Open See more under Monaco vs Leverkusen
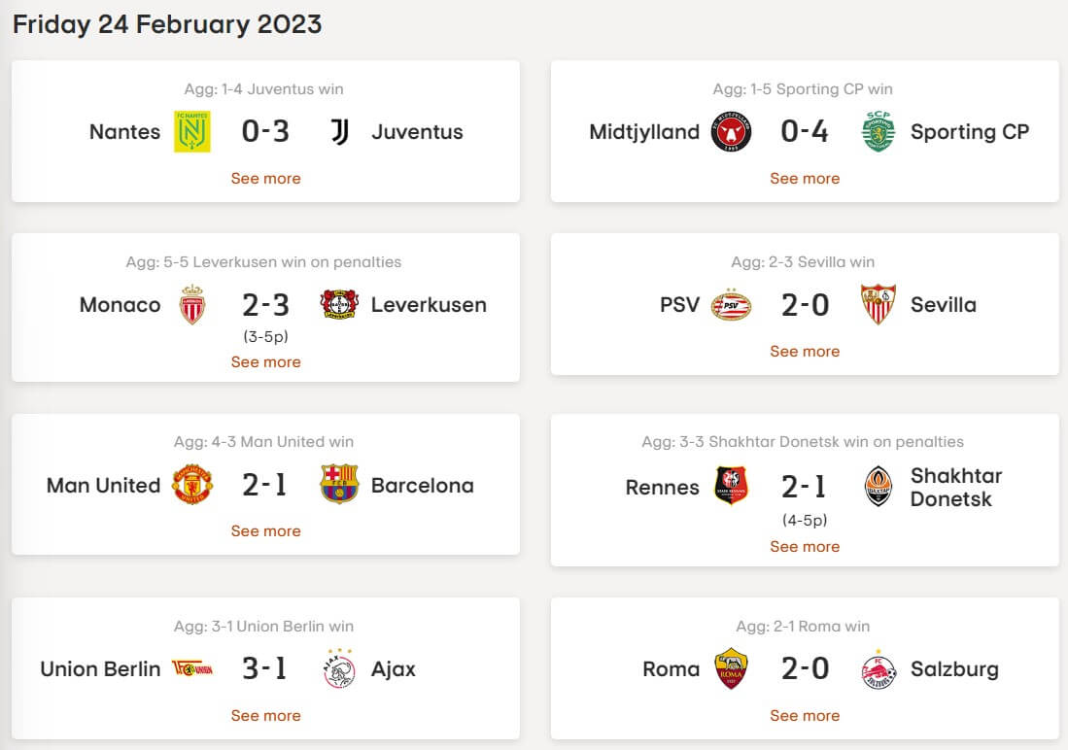Image resolution: width=1068 pixels, height=750 pixels. coord(265,362)
